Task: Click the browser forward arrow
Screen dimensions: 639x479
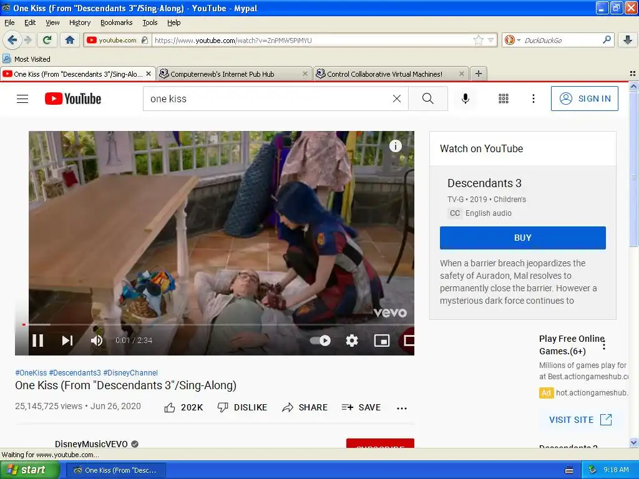Action: click(x=28, y=40)
